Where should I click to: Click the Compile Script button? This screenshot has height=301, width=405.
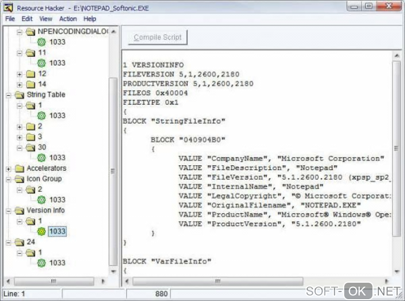158,37
